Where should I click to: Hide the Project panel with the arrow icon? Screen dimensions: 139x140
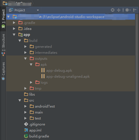point(135,10)
